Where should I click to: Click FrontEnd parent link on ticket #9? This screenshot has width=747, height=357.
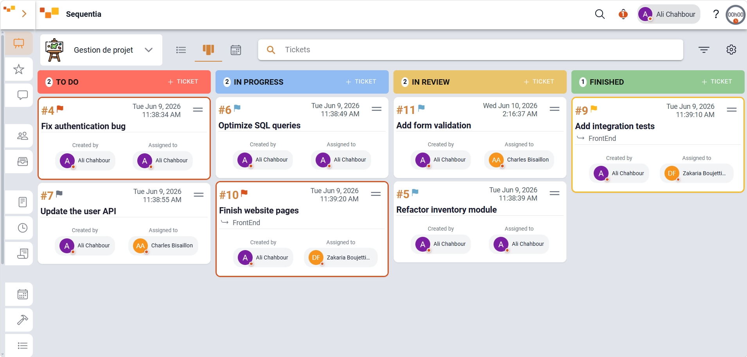[602, 138]
